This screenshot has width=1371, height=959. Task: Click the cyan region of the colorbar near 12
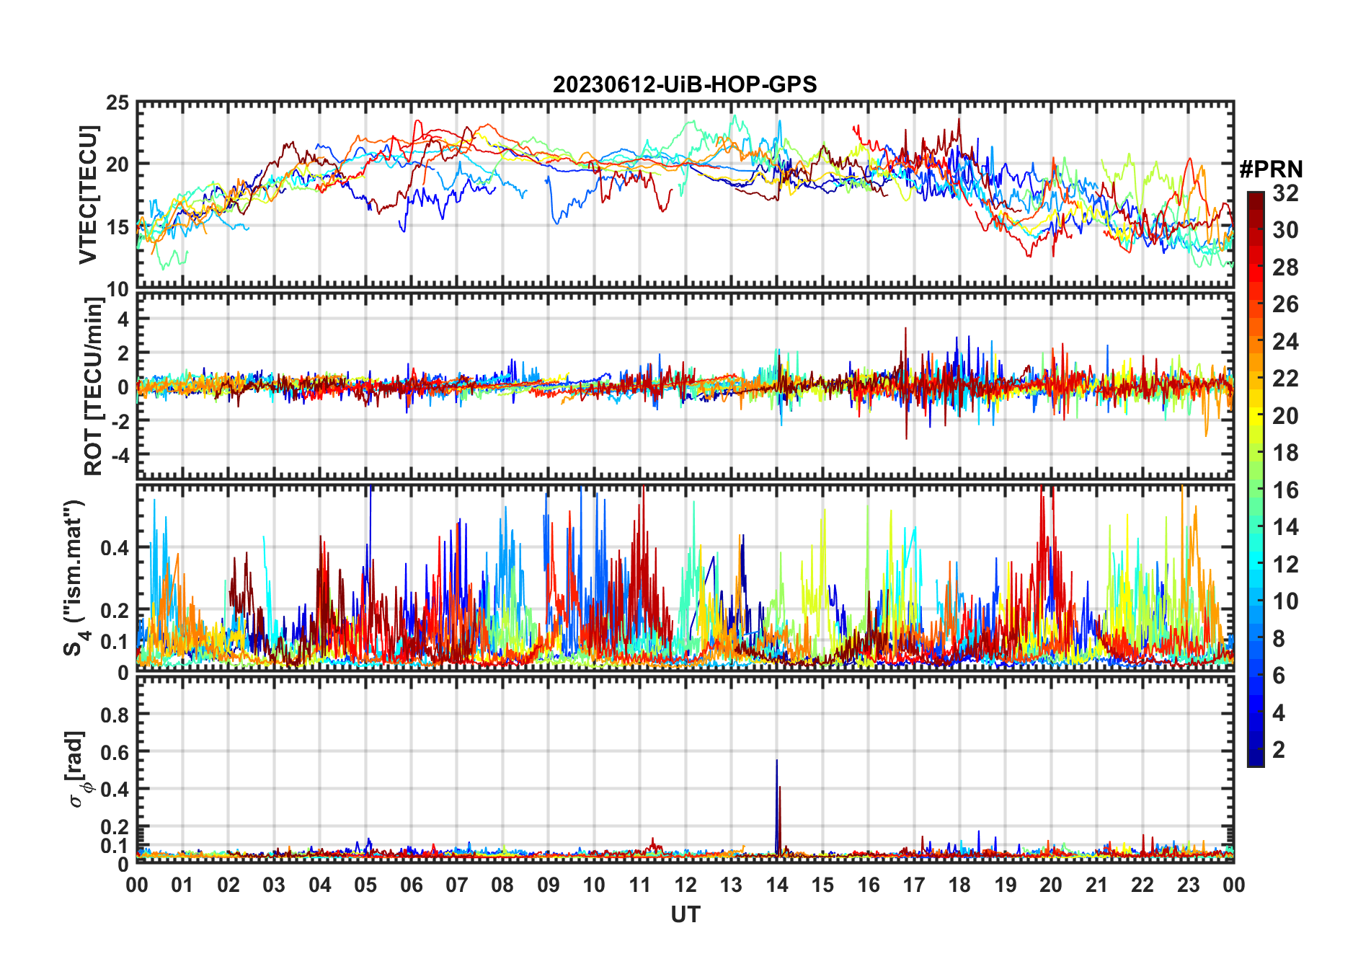pos(1256,564)
